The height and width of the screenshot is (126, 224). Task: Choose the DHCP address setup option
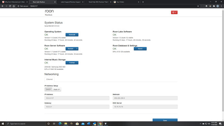(x=48, y=89)
